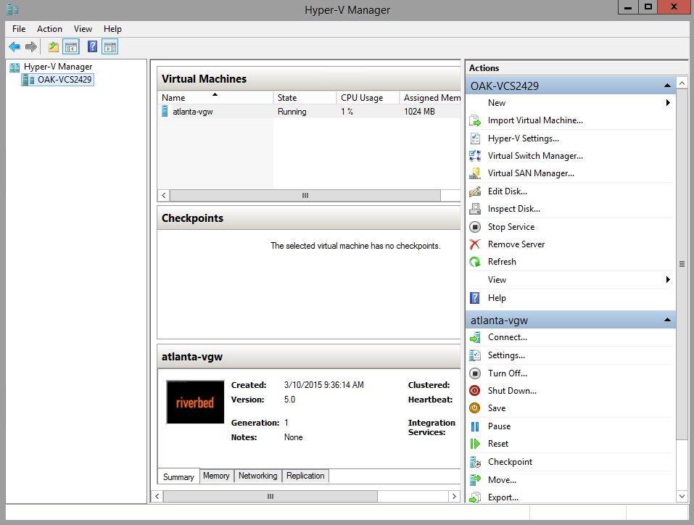Collapse the atlanta-vgw actions section
This screenshot has height=525, width=694.
pyautogui.click(x=667, y=320)
